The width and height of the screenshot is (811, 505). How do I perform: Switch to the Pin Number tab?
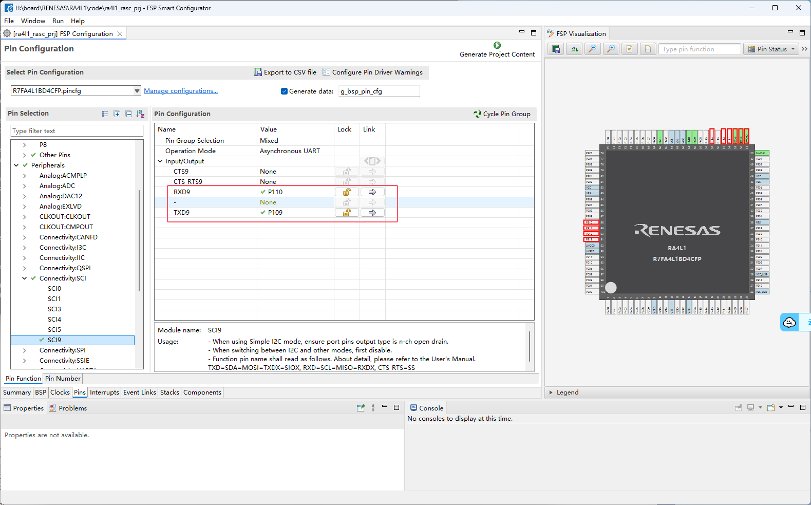[63, 379]
